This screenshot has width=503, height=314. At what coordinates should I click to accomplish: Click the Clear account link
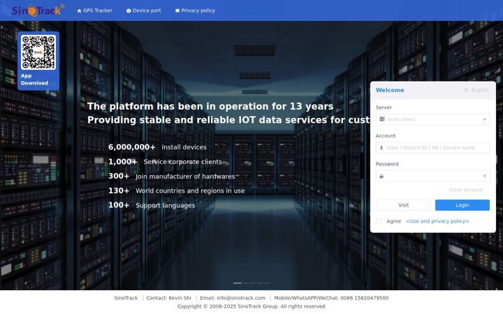[x=466, y=190]
